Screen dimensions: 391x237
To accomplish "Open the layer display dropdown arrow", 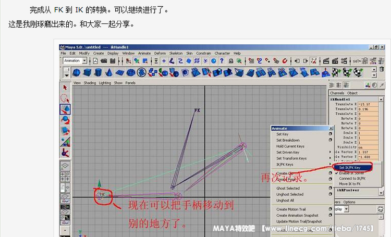I will click(x=347, y=209).
